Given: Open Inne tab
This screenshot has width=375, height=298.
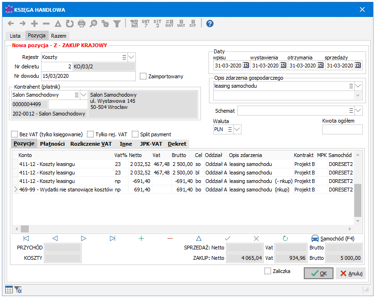Looking at the screenshot, I should tap(126, 144).
